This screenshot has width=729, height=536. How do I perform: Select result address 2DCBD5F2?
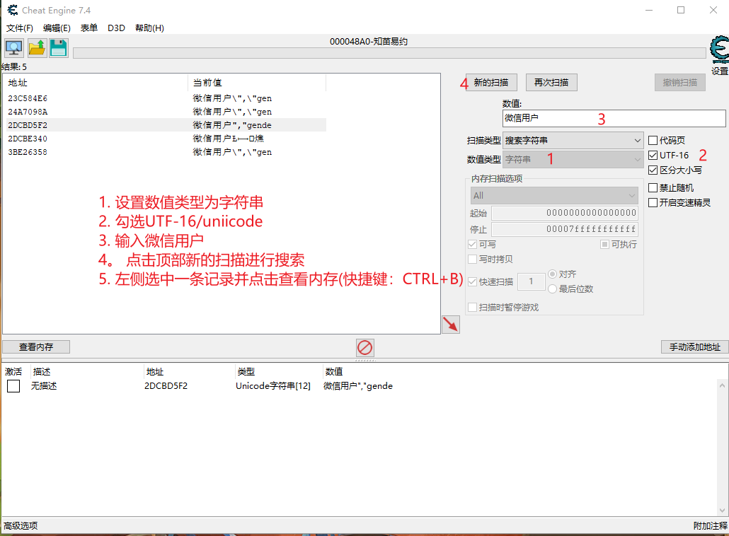point(166,125)
